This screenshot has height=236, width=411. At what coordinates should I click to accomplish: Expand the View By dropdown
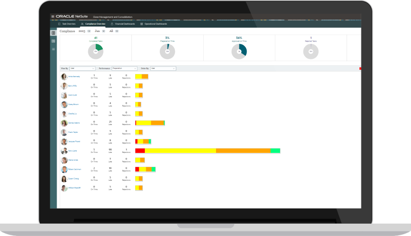[82, 68]
